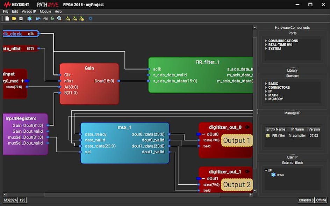Screen dimensions: 330x206
Task: Open the Vivado IP menu
Action: point(29,11)
